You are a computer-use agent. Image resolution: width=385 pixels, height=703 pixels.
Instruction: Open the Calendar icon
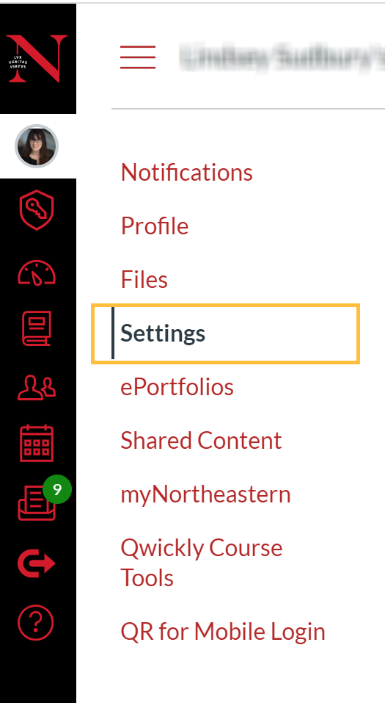pyautogui.click(x=37, y=444)
